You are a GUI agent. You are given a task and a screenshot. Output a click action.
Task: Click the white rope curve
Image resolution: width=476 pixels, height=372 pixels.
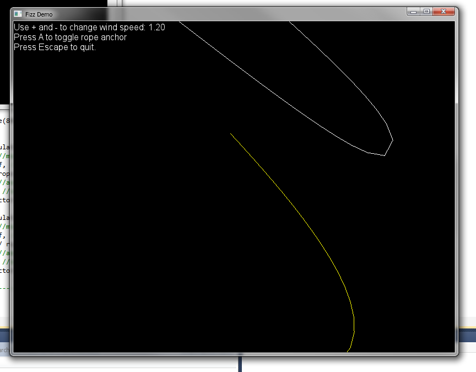click(284, 103)
